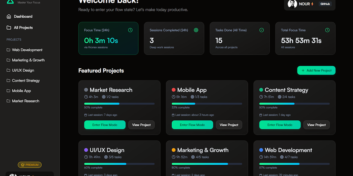Click tasks target icon on Mobile App card
Image resolution: width=353 pixels, height=176 pixels.
[192, 97]
